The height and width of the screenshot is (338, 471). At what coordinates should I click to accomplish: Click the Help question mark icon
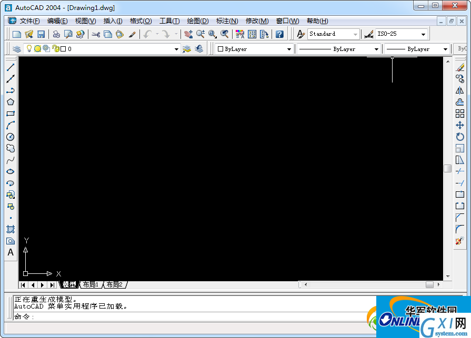[x=279, y=34]
